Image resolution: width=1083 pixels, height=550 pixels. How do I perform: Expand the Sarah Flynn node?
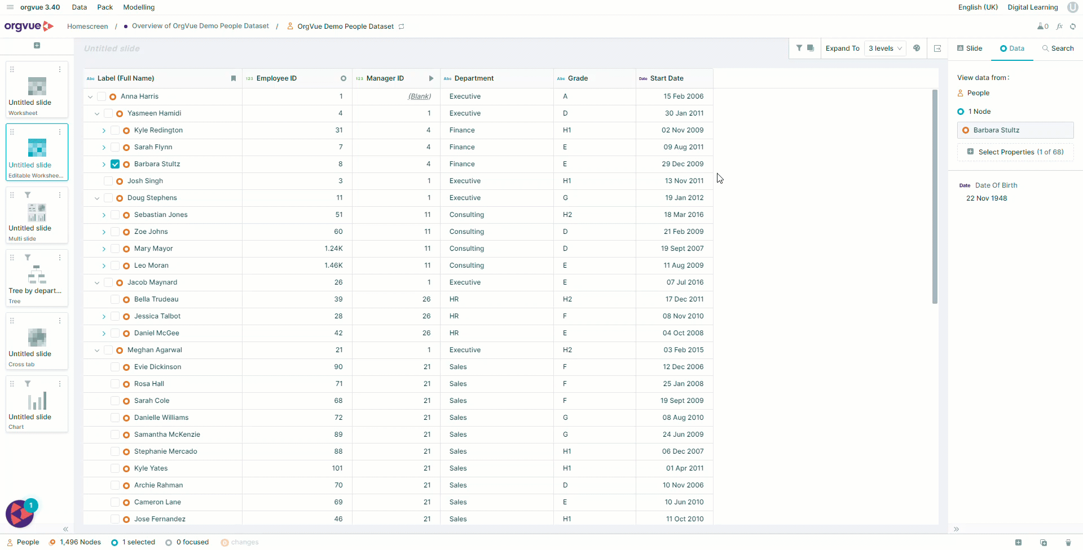coord(104,148)
